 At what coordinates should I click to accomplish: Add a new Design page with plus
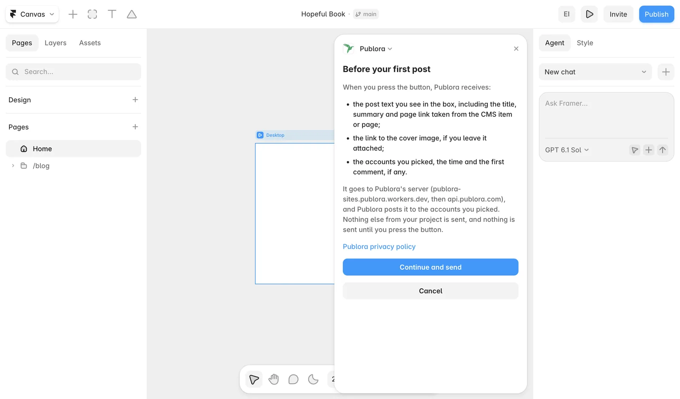[135, 100]
